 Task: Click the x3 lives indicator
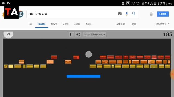(8, 34)
